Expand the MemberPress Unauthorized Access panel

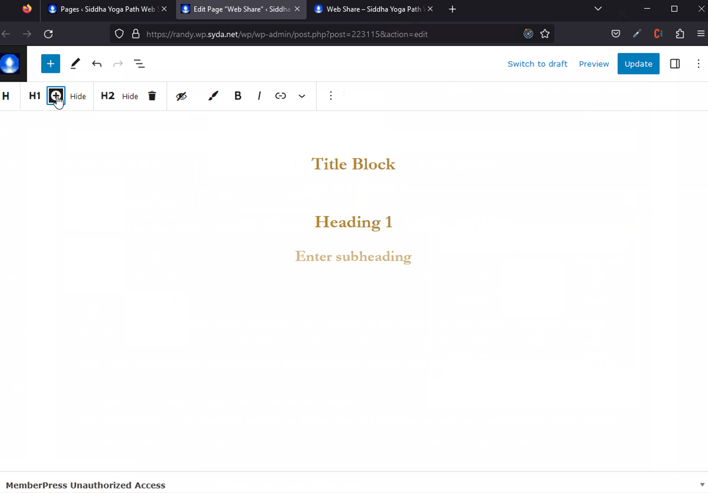tap(702, 485)
